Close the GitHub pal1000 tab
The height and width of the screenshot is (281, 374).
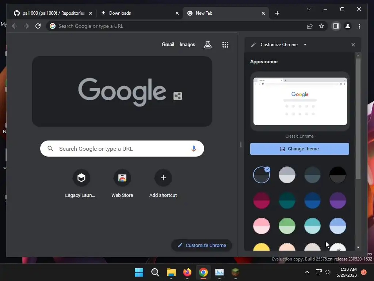91,13
